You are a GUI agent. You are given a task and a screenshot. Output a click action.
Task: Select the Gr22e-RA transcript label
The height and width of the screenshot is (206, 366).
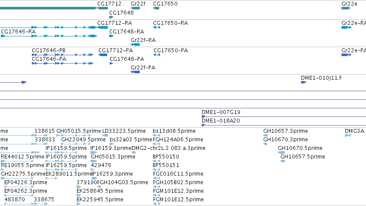tap(354, 23)
